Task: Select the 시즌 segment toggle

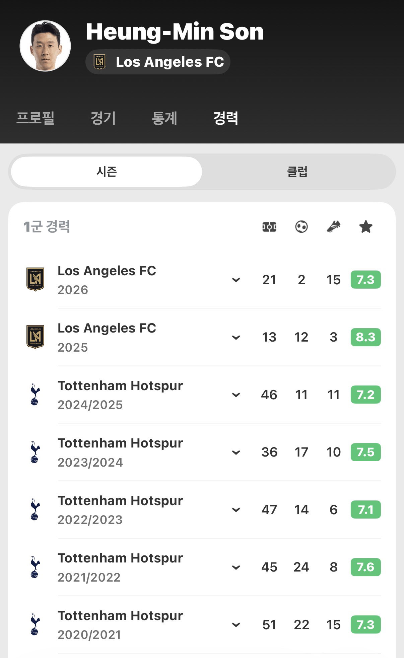Action: point(107,172)
